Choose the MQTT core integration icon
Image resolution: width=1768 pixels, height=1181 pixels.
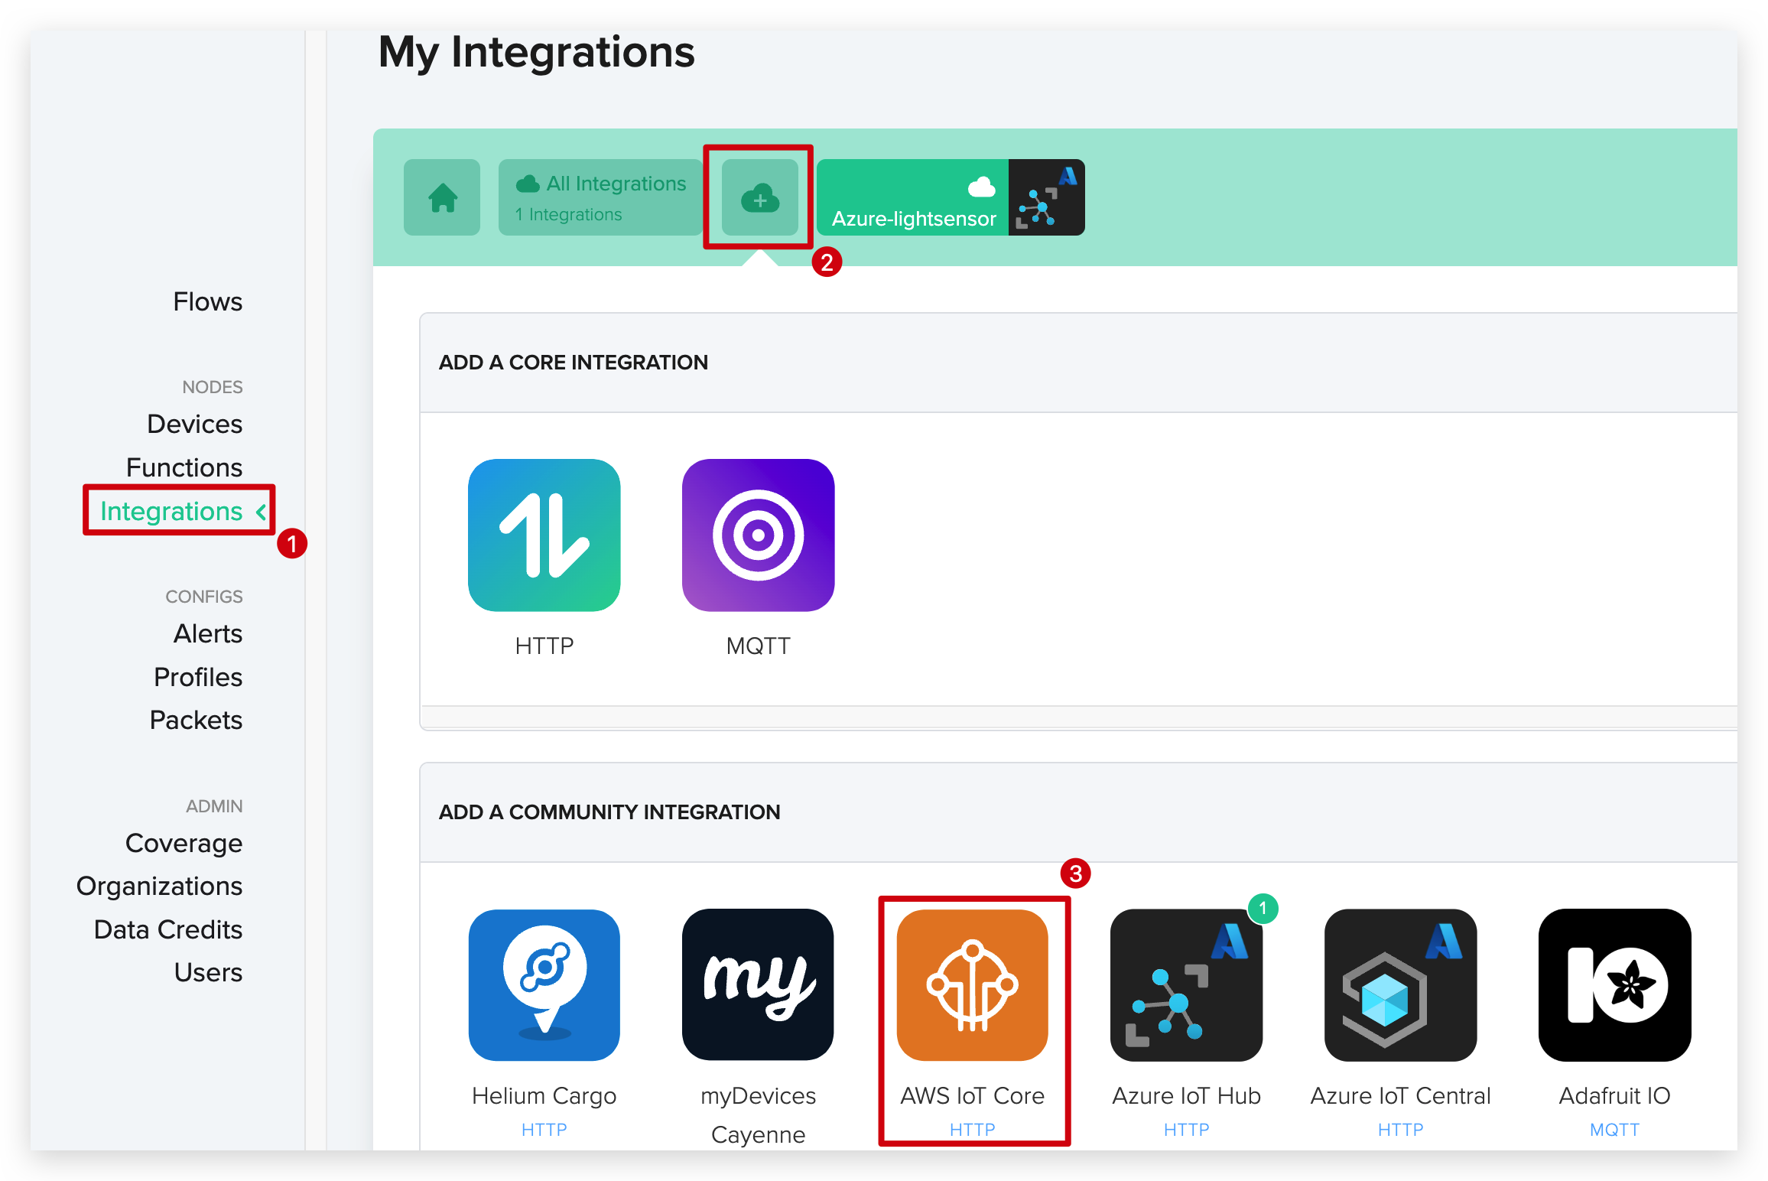click(x=759, y=535)
